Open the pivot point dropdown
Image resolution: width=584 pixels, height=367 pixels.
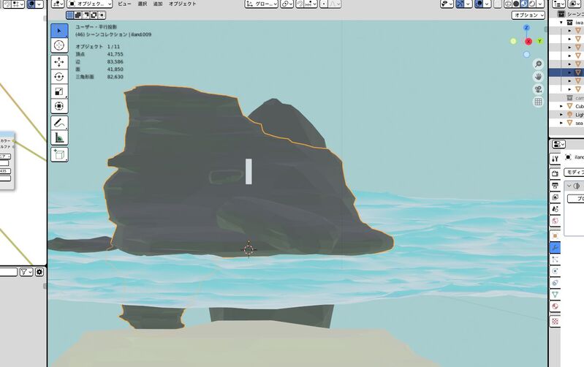287,4
